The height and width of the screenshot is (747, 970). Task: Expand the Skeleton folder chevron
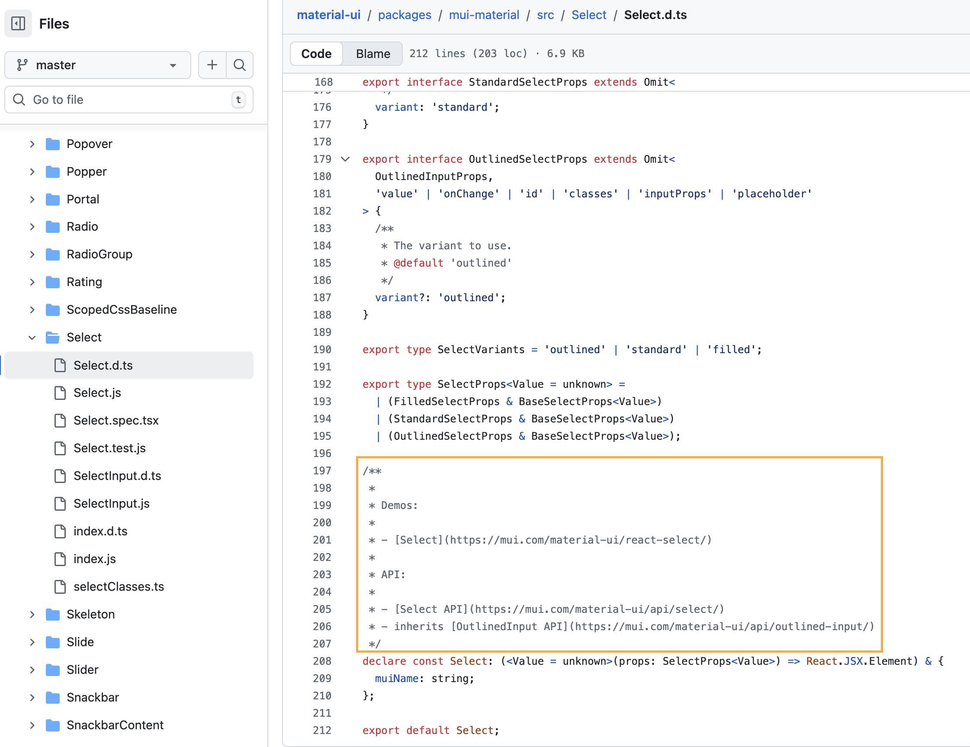pos(32,615)
